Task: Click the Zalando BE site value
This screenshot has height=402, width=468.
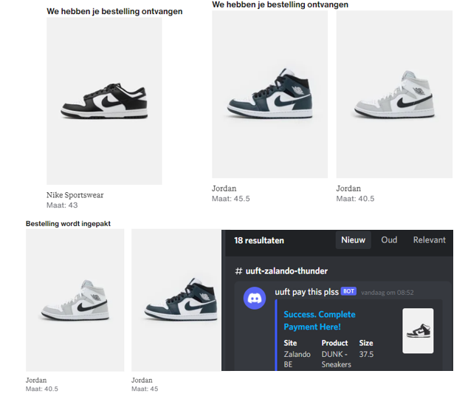Action: tap(297, 359)
